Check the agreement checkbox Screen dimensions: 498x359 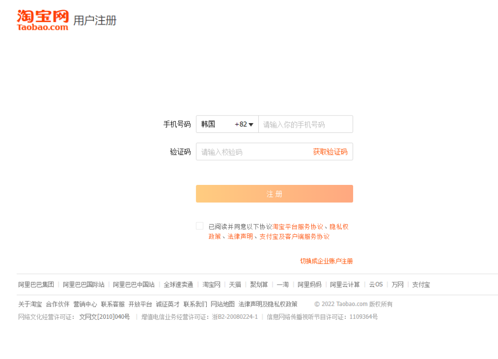[200, 226]
